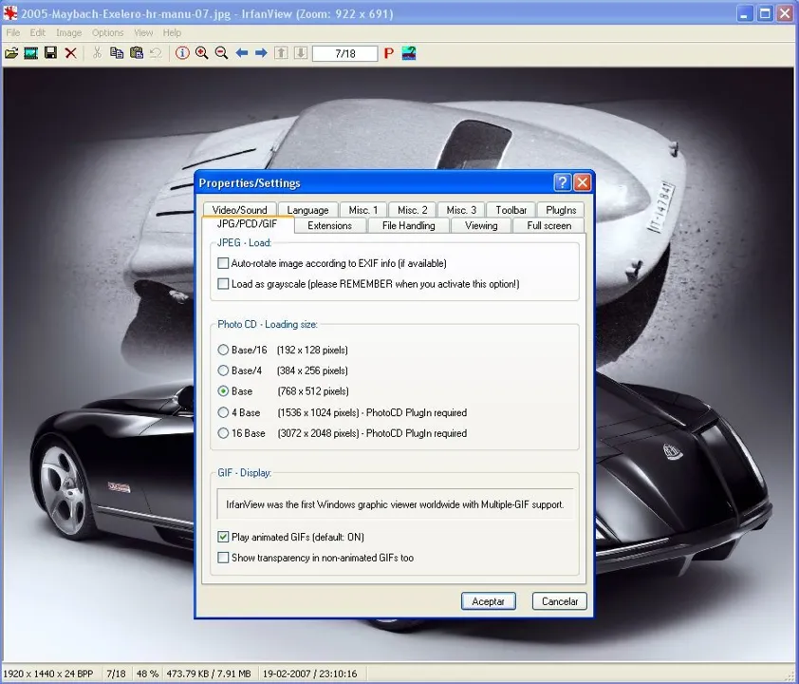Click the Slideshow filmstrip toolbar icon
Viewport: 799px width, 684px height.
click(x=31, y=53)
